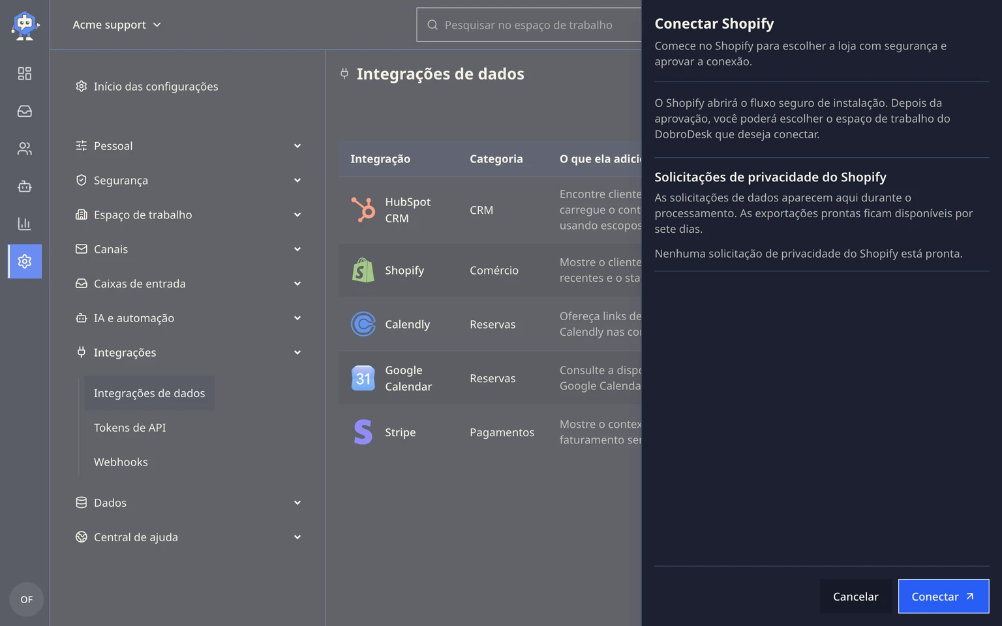
Task: Expand the Dados settings section
Action: click(x=189, y=503)
